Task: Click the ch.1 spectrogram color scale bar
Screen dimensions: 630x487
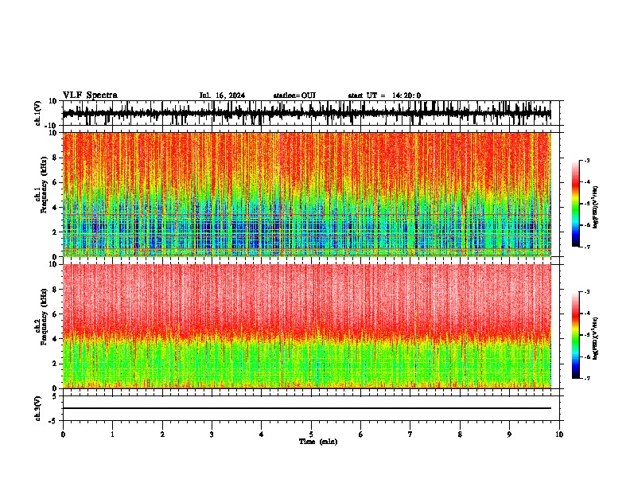Action: [x=575, y=204]
